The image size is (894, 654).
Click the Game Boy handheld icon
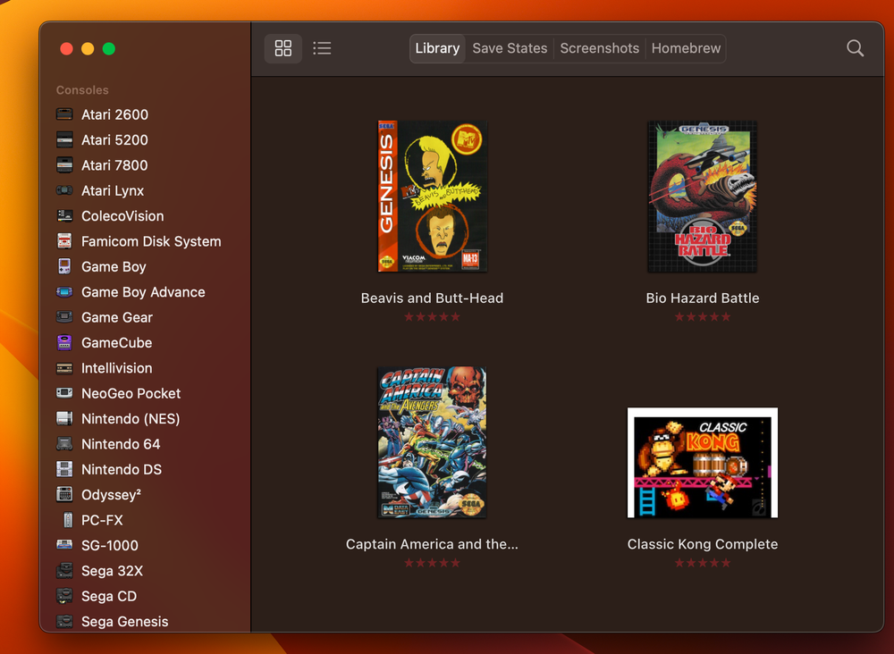64,266
